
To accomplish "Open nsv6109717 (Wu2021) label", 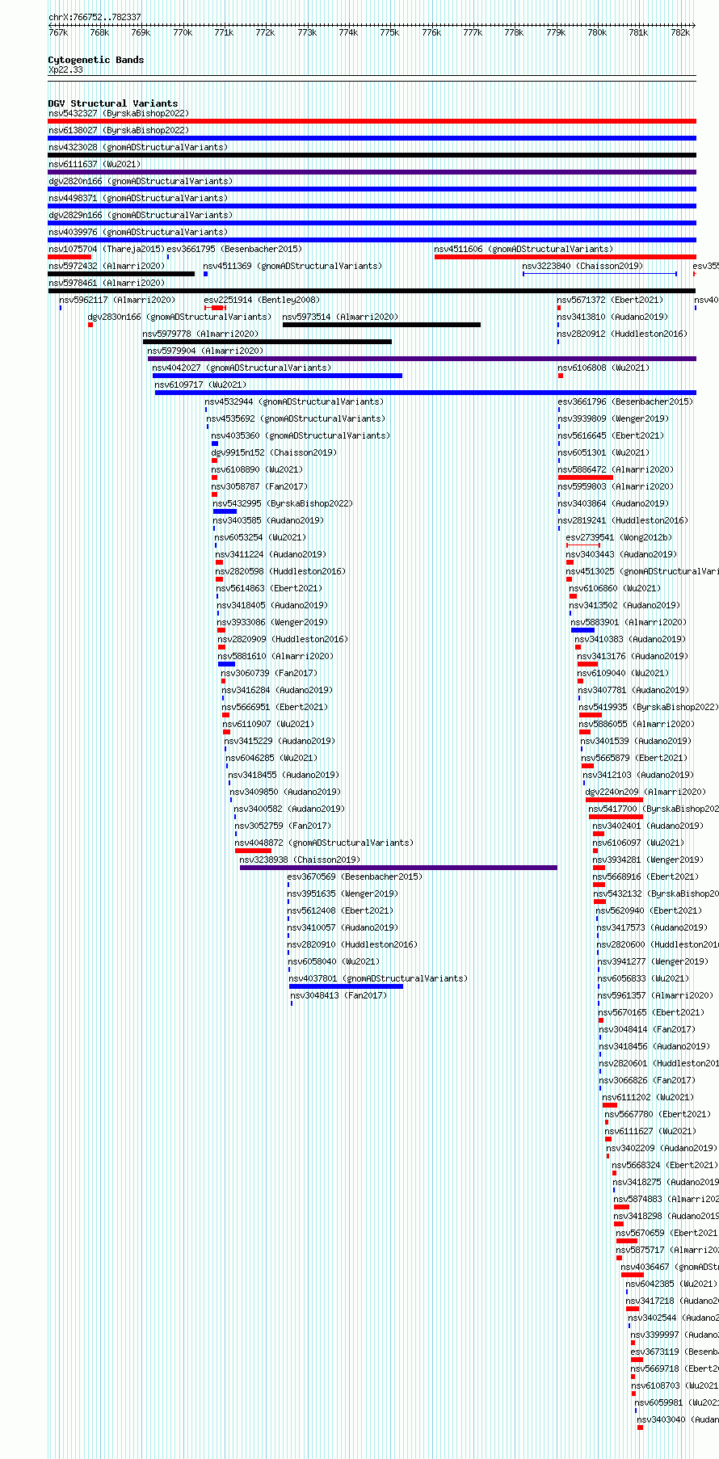I will (x=201, y=385).
